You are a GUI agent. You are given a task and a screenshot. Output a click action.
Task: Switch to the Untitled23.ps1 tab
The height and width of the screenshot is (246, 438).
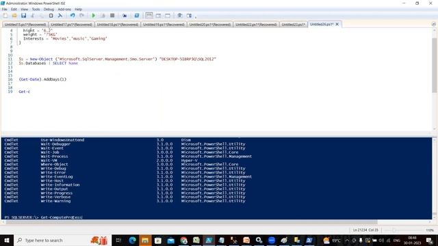tap(294, 25)
